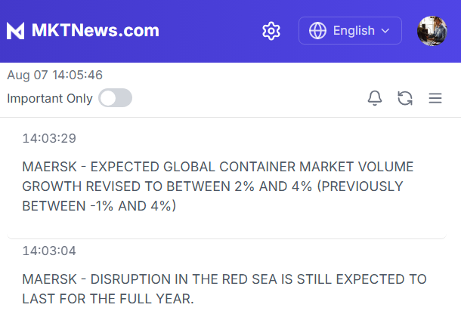Click the 14:03:04 news timestamp
The image size is (461, 320).
[x=49, y=251]
